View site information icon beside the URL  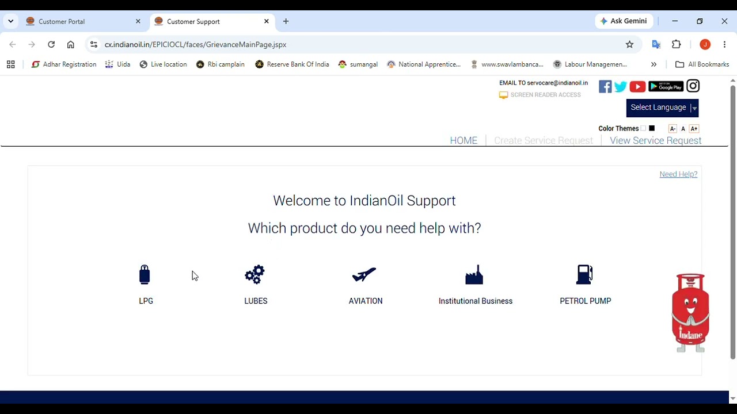[94, 44]
